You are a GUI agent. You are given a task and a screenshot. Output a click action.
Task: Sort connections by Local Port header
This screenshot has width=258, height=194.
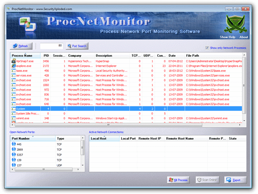(x=128, y=139)
